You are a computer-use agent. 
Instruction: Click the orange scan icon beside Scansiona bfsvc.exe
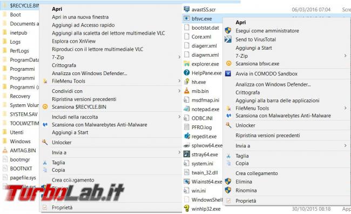point(228,63)
